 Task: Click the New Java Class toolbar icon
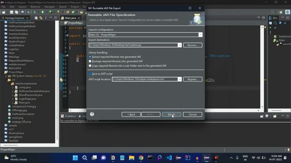pyautogui.click(x=73, y=12)
